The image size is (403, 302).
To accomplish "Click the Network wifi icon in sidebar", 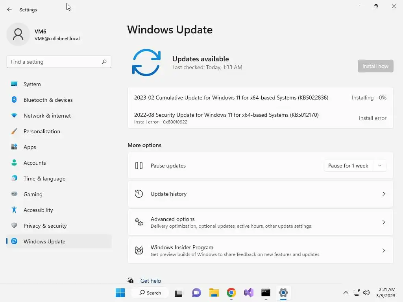I will (x=14, y=116).
